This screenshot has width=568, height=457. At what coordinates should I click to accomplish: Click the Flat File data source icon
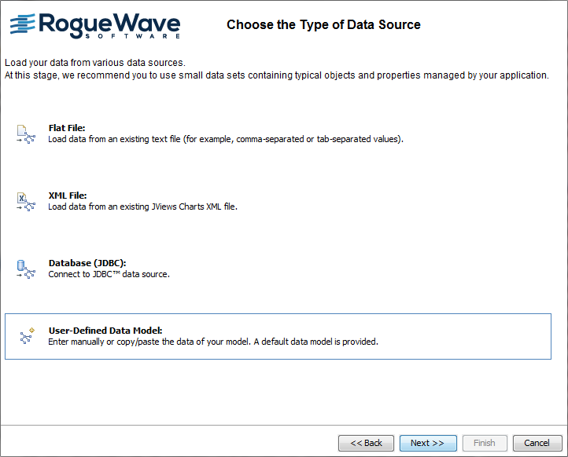pyautogui.click(x=26, y=134)
